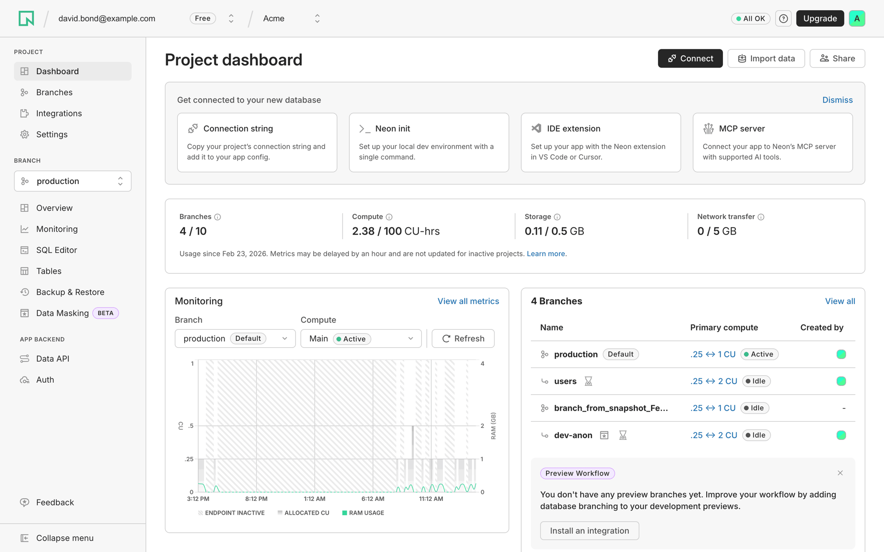Viewport: 884px width, 552px height.
Task: Click the branch_from_snapshot row branch icon
Action: click(545, 408)
